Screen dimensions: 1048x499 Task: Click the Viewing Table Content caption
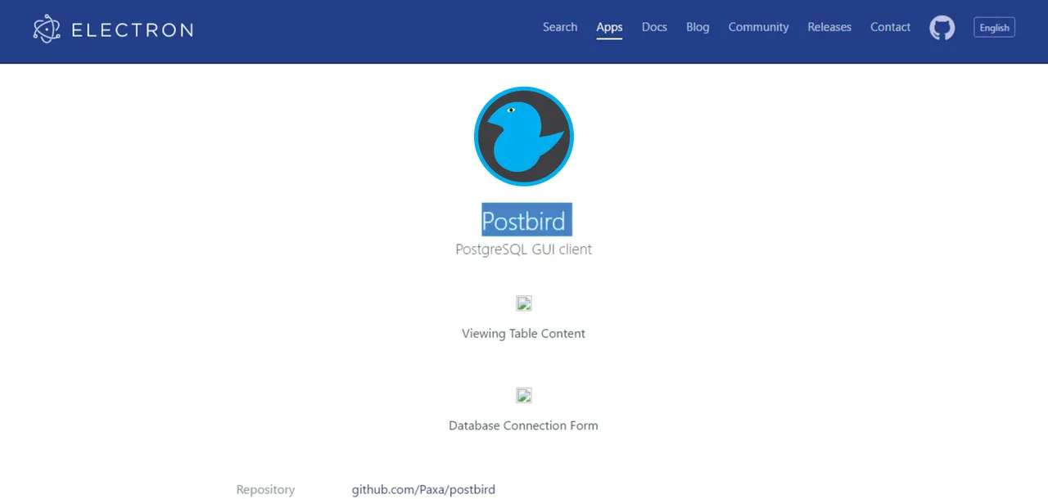[x=524, y=333]
